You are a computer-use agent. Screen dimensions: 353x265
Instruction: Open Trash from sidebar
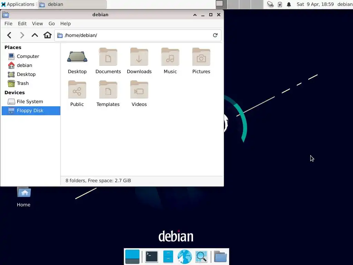click(31, 84)
